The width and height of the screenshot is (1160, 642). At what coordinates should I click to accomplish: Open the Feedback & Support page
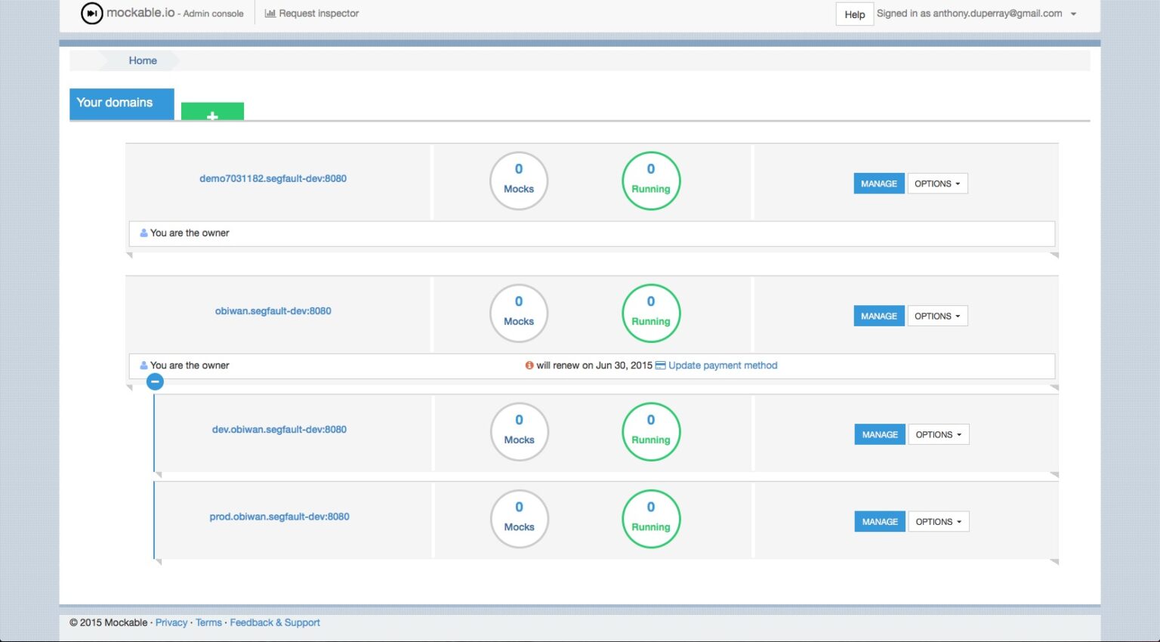(275, 622)
